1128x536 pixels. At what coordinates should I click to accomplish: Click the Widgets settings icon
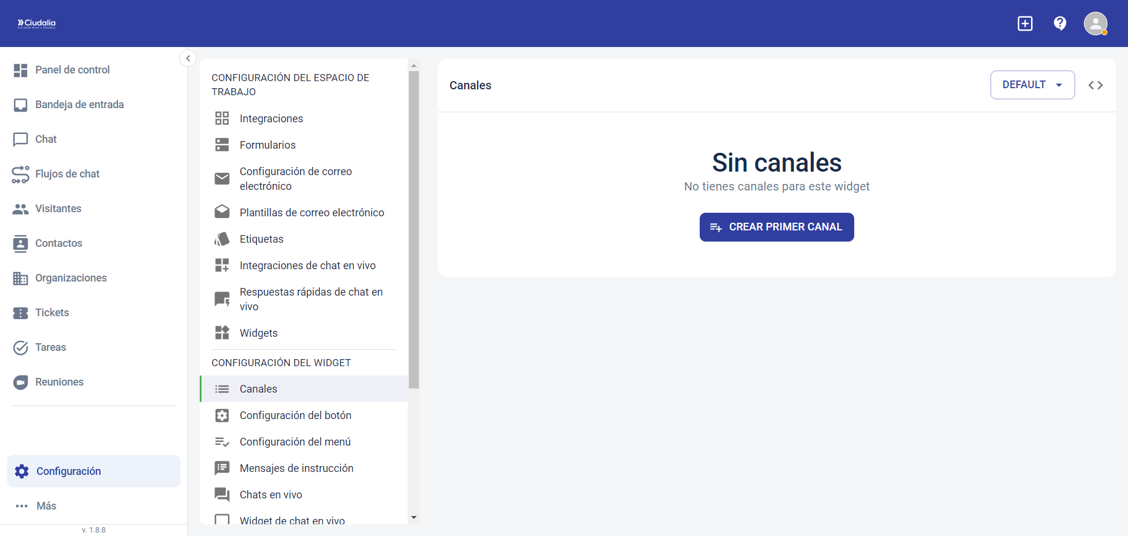[222, 333]
